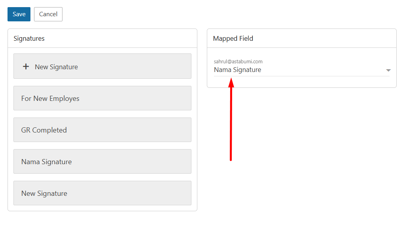Click the "New Signature" text beside the plus
The width and height of the screenshot is (403, 233).
point(56,67)
